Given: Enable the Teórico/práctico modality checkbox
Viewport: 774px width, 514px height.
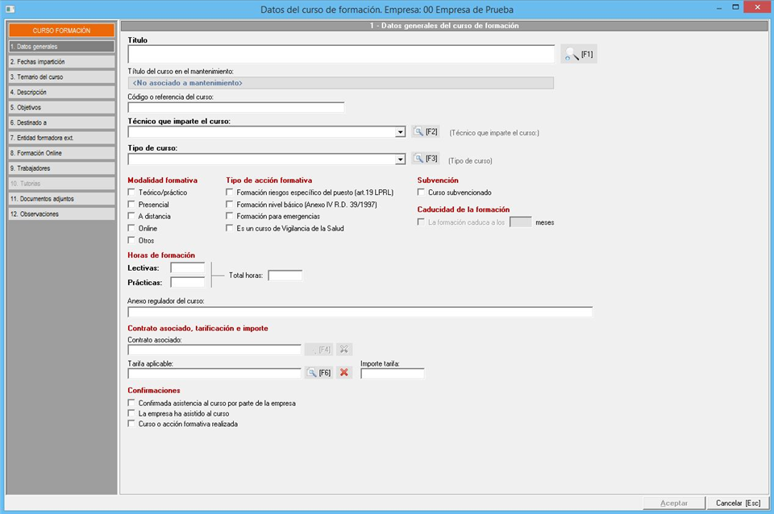Looking at the screenshot, I should (132, 193).
